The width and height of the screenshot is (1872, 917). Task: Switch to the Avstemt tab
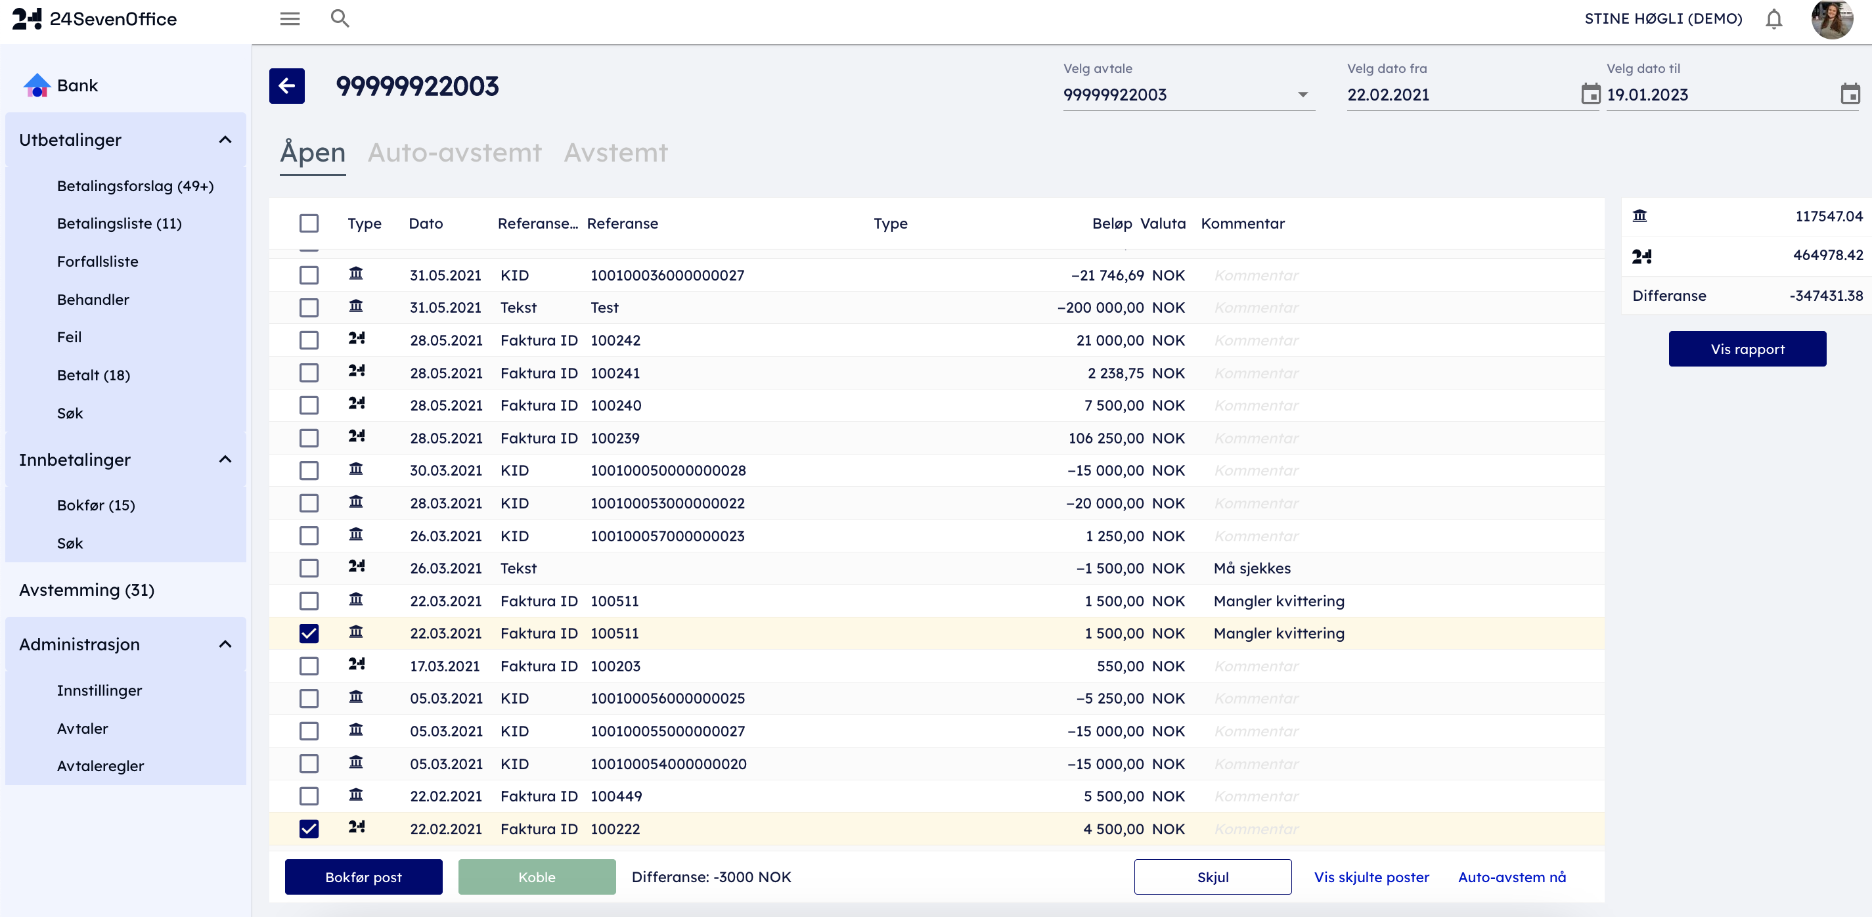pyautogui.click(x=615, y=152)
